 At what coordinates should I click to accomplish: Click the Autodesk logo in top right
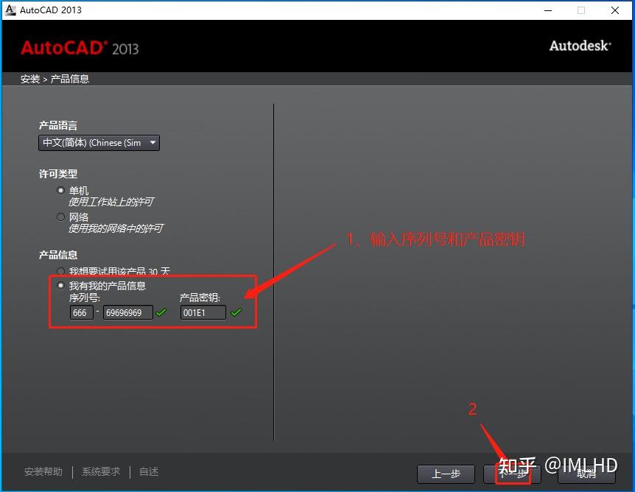[x=579, y=45]
